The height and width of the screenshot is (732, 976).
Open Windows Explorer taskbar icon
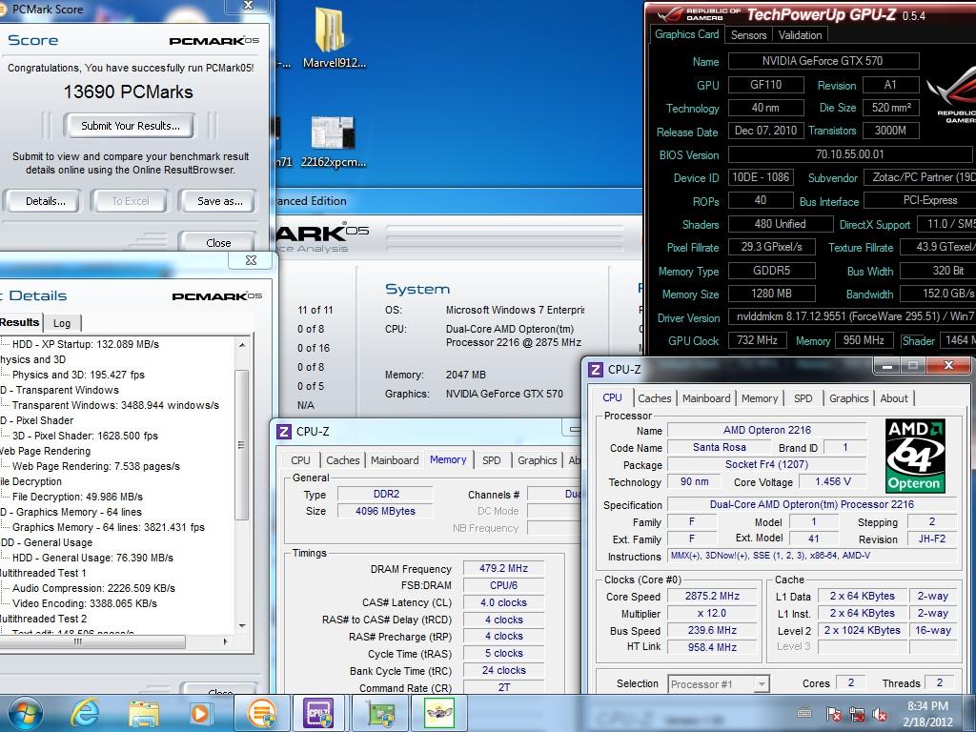tap(143, 713)
